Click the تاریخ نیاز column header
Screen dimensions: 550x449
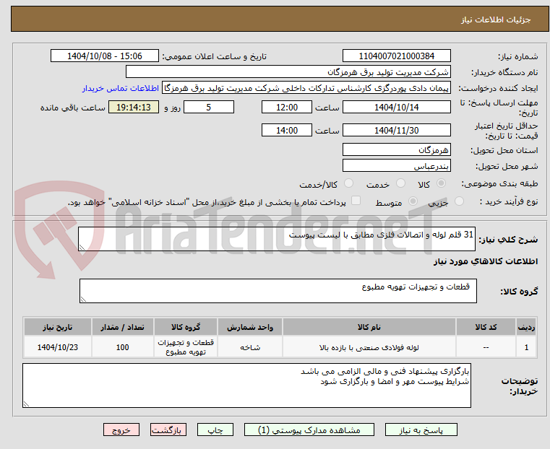(58, 327)
